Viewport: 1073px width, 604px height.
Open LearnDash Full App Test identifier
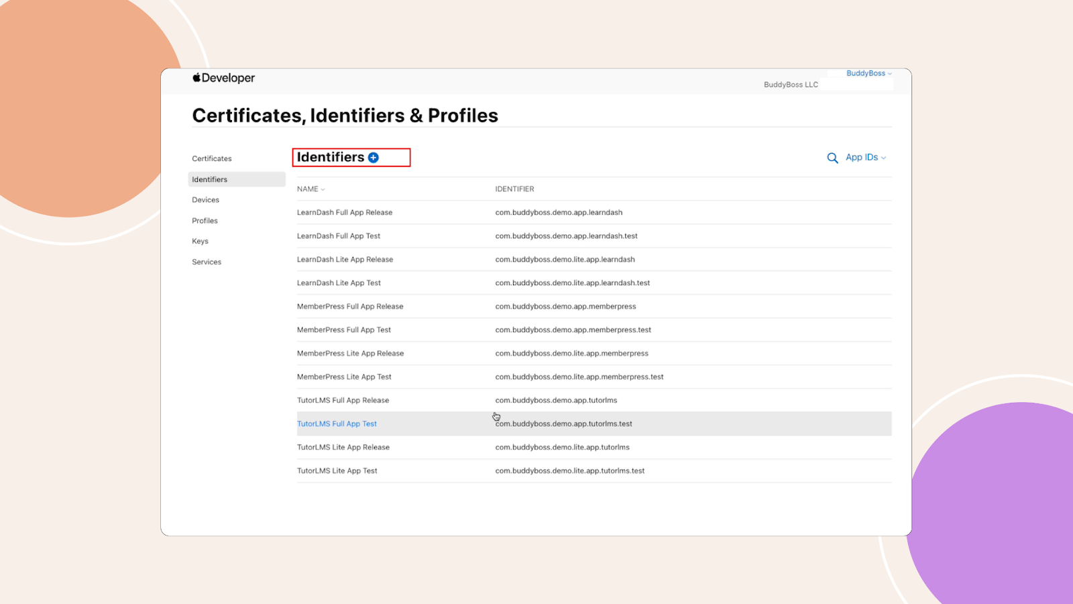pyautogui.click(x=339, y=236)
